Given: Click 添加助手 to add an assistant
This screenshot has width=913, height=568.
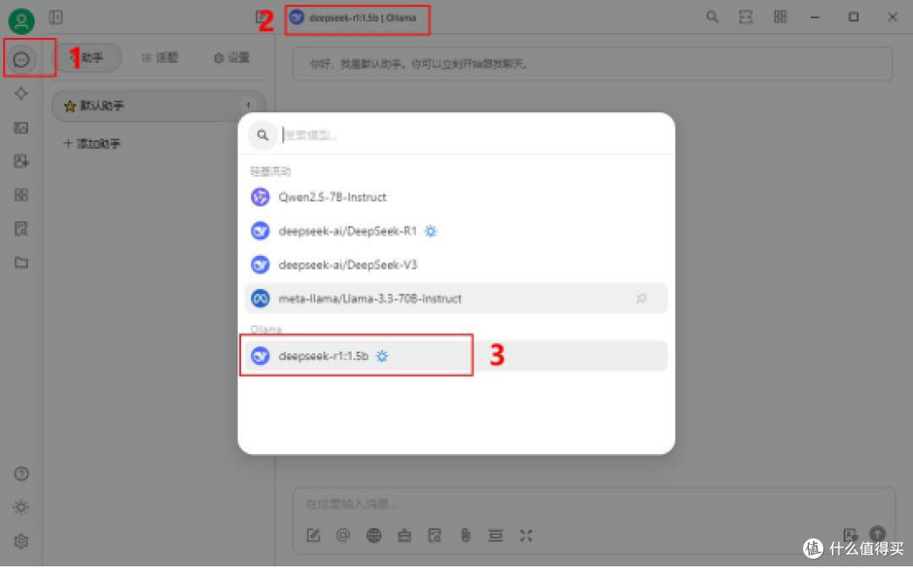Looking at the screenshot, I should [x=92, y=144].
